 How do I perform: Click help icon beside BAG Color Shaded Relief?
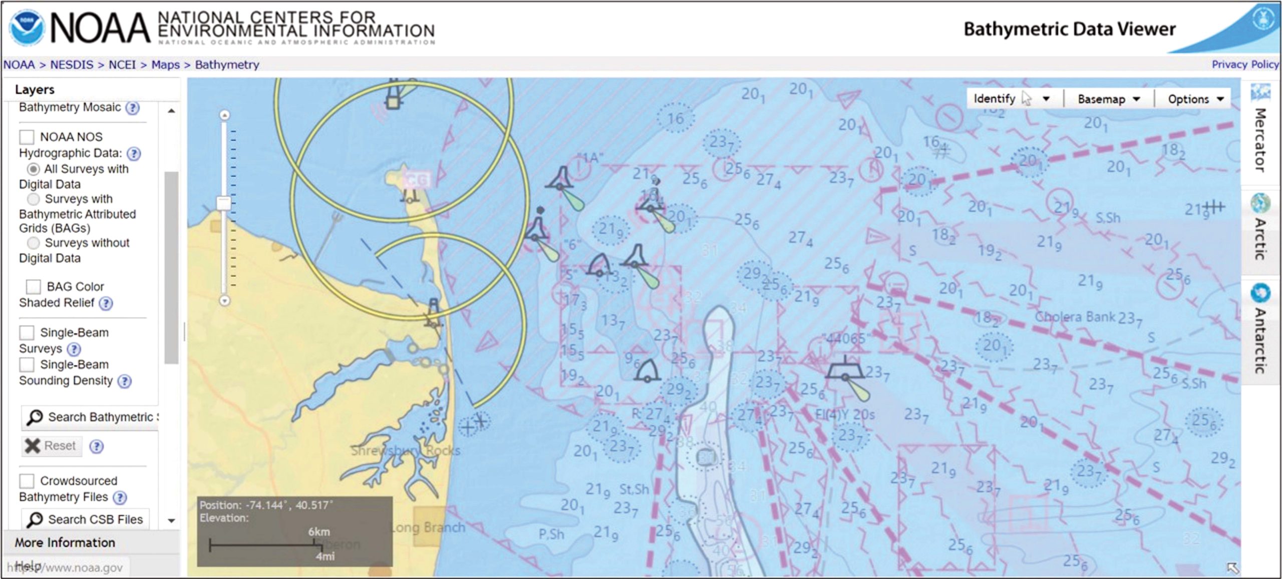[x=106, y=303]
